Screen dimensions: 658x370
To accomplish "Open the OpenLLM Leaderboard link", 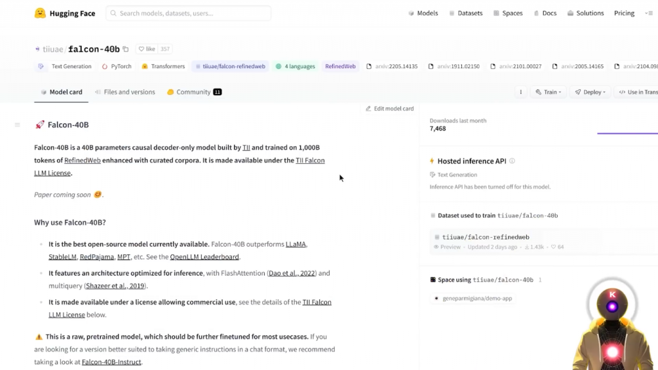I will pyautogui.click(x=204, y=257).
